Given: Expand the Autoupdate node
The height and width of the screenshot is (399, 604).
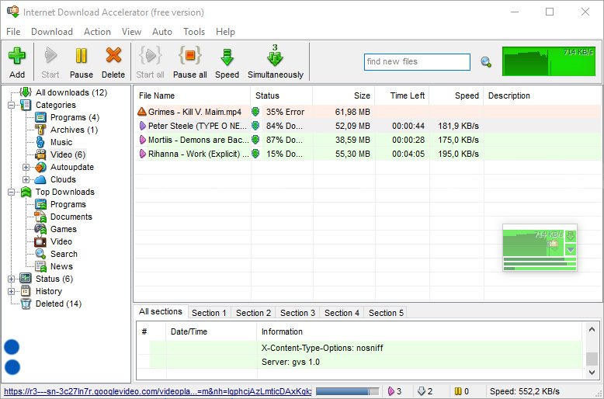Looking at the screenshot, I should point(26,167).
